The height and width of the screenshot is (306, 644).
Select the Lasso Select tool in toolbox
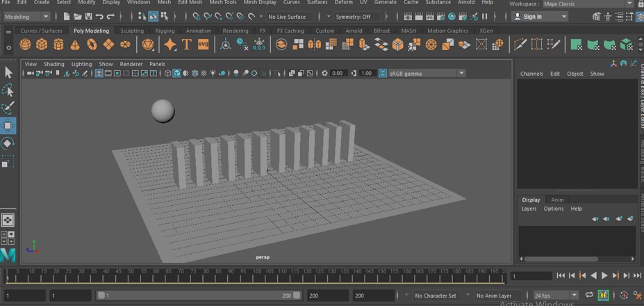click(x=8, y=90)
